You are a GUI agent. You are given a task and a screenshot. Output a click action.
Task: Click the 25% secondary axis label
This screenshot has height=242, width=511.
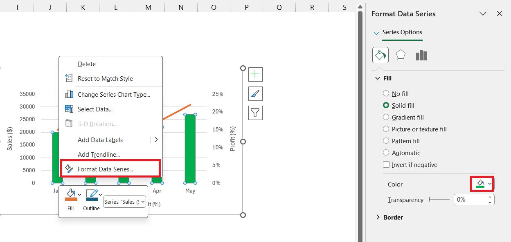218,94
